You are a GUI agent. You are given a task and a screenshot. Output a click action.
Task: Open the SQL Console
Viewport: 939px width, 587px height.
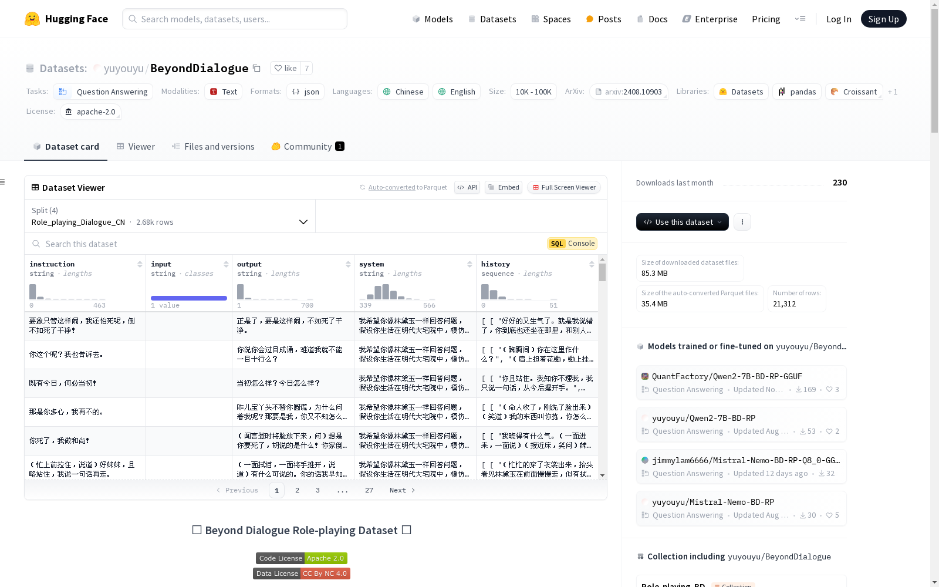tap(572, 244)
